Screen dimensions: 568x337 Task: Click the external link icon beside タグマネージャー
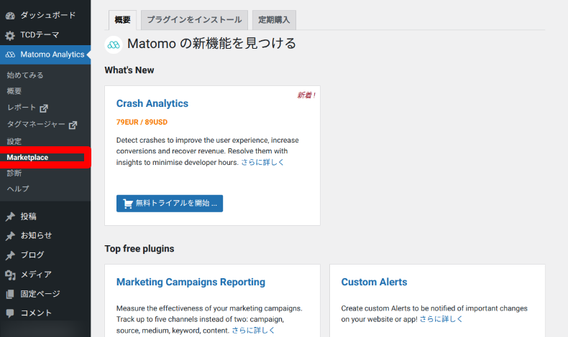point(73,125)
